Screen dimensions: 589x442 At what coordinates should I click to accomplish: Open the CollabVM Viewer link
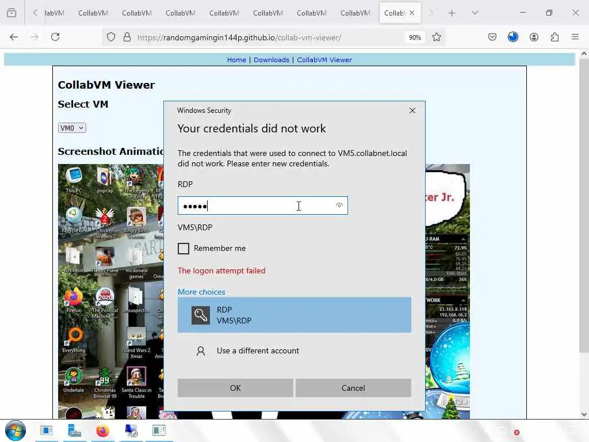coord(324,60)
